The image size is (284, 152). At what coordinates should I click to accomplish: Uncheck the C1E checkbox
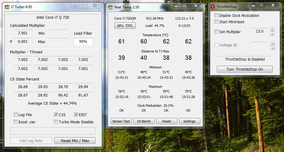click(x=56, y=115)
